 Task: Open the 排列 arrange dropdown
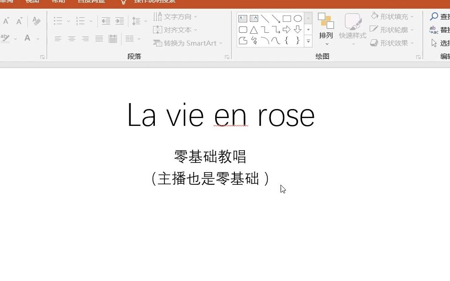(326, 29)
